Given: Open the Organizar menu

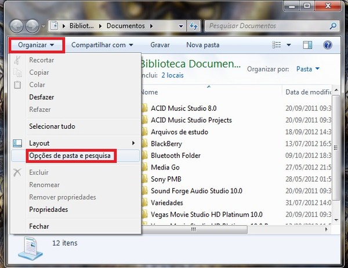Looking at the screenshot, I should click(x=36, y=45).
